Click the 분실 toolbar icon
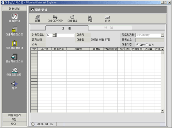Screen dimensions: 172x128 (x=90, y=17)
